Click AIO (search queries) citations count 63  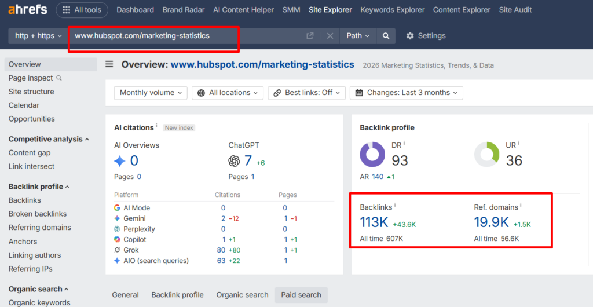tap(221, 261)
